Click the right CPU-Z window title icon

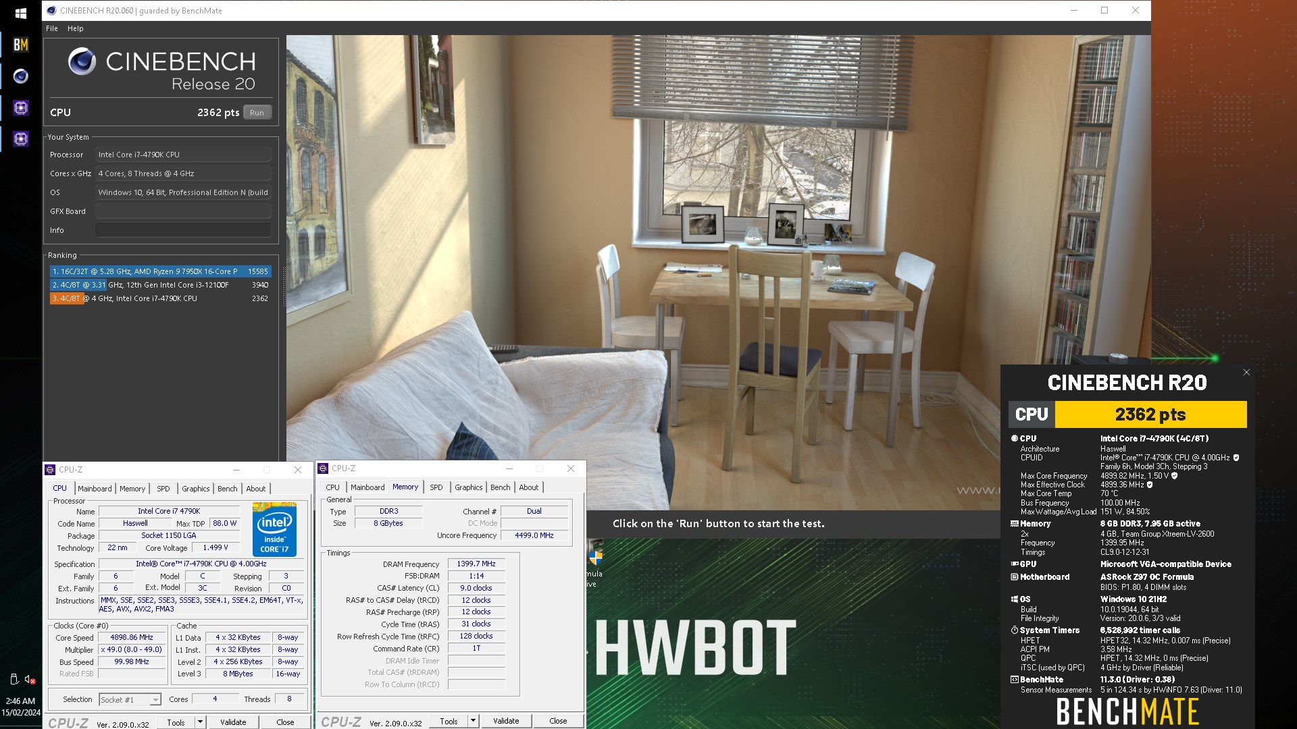pos(323,468)
